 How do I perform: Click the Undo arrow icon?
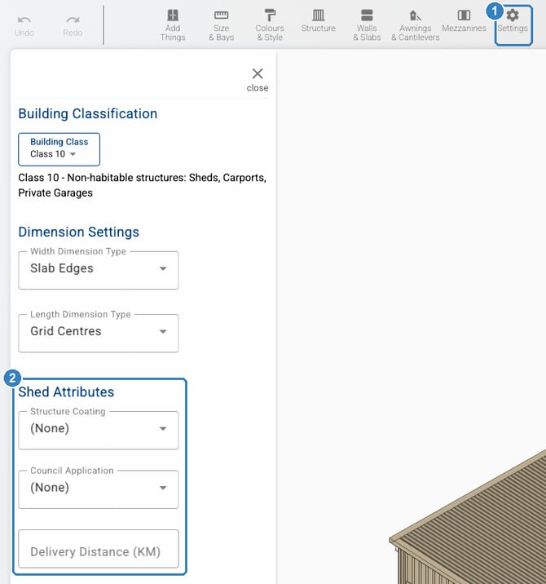tap(24, 20)
